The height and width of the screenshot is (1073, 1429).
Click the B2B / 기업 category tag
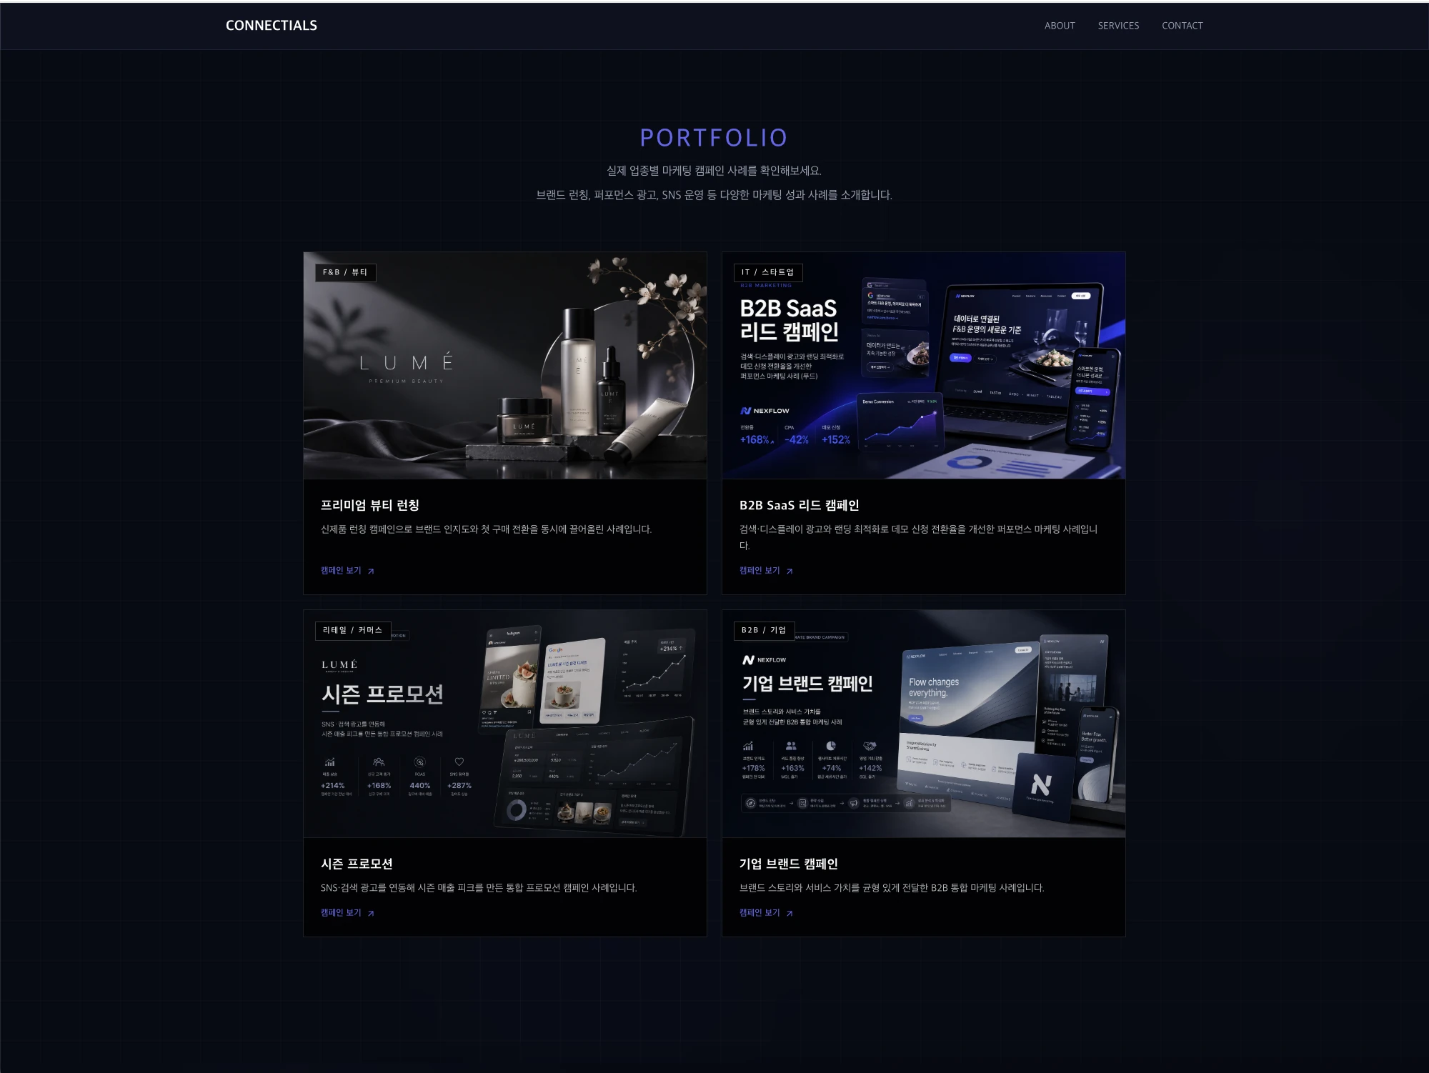tap(764, 630)
